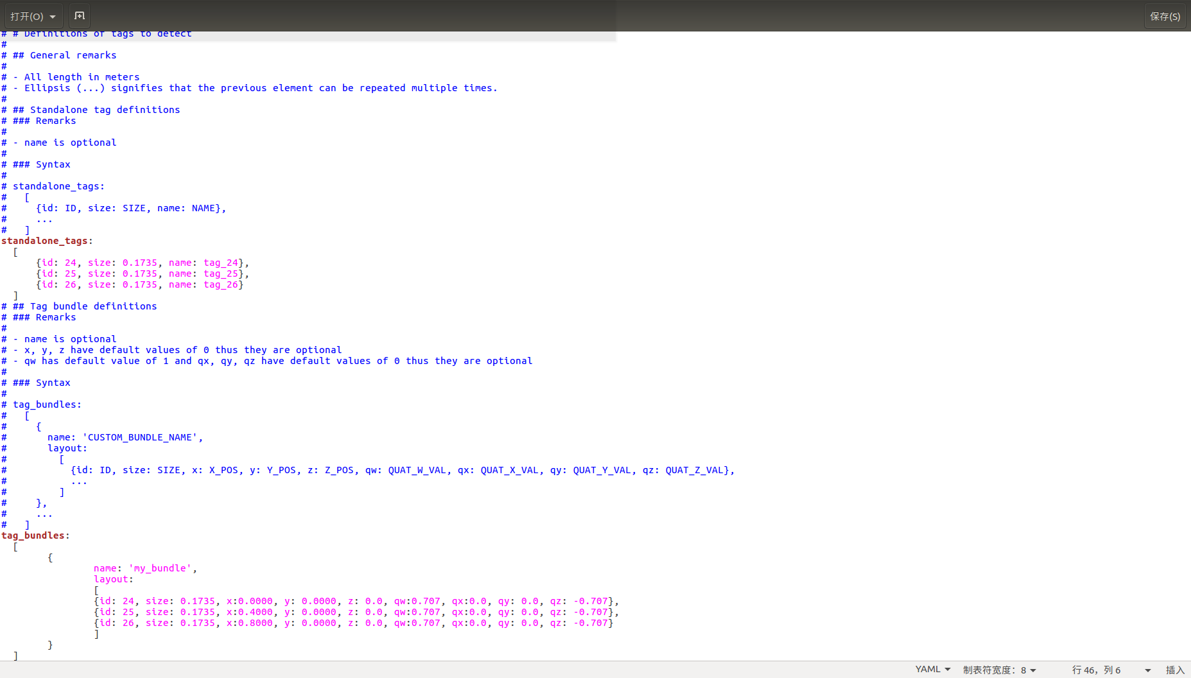This screenshot has height=678, width=1191.
Task: Click the 保存(S) save button
Action: coord(1165,15)
